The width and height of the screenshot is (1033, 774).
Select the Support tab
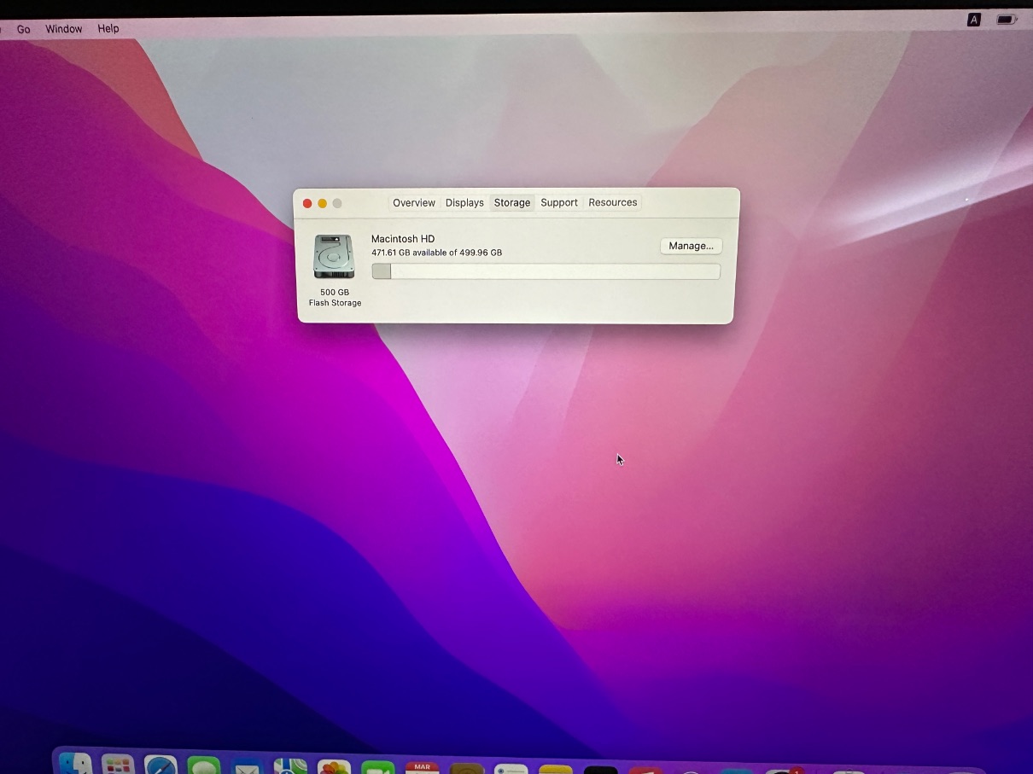click(559, 203)
